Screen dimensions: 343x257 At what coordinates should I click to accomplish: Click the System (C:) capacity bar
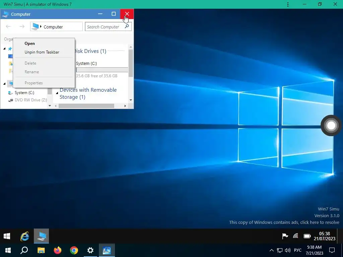[x=102, y=70]
